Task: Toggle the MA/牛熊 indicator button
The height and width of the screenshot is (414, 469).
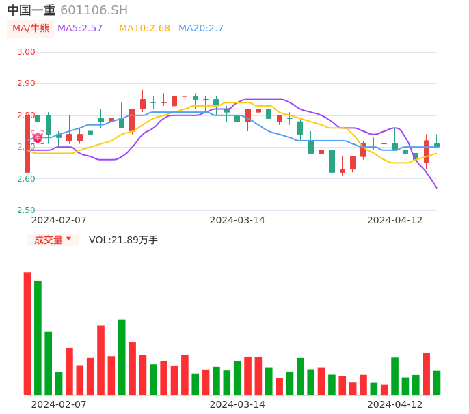Action: coord(31,29)
